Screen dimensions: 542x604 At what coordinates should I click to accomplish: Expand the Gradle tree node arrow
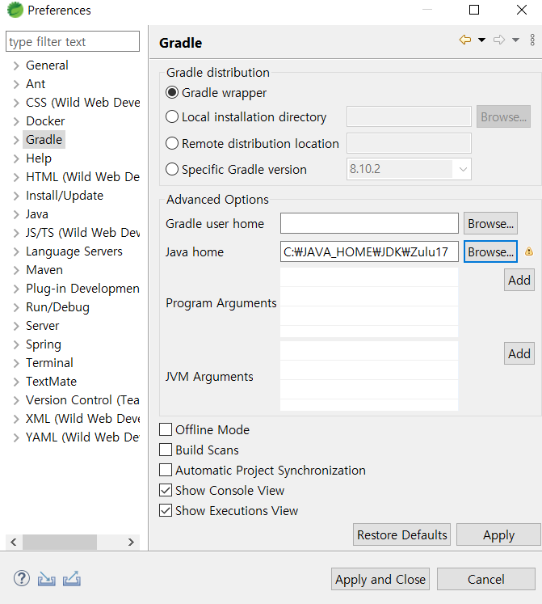coord(16,140)
